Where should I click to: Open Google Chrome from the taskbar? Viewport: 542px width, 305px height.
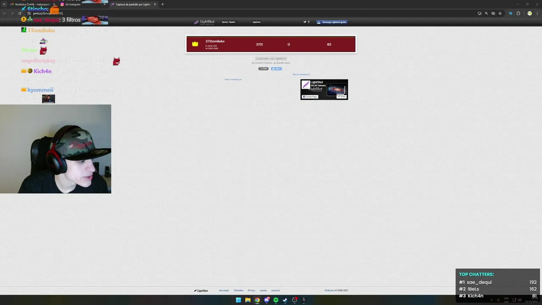pyautogui.click(x=257, y=300)
